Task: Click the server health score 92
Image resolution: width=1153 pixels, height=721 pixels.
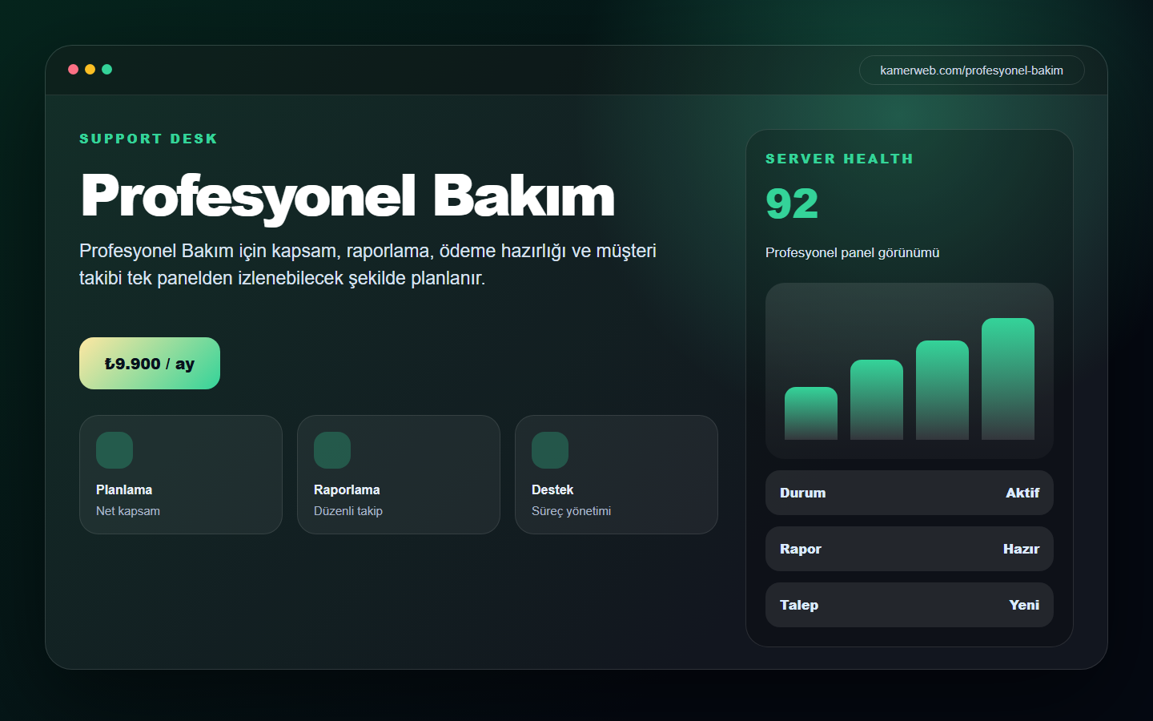Action: [792, 203]
